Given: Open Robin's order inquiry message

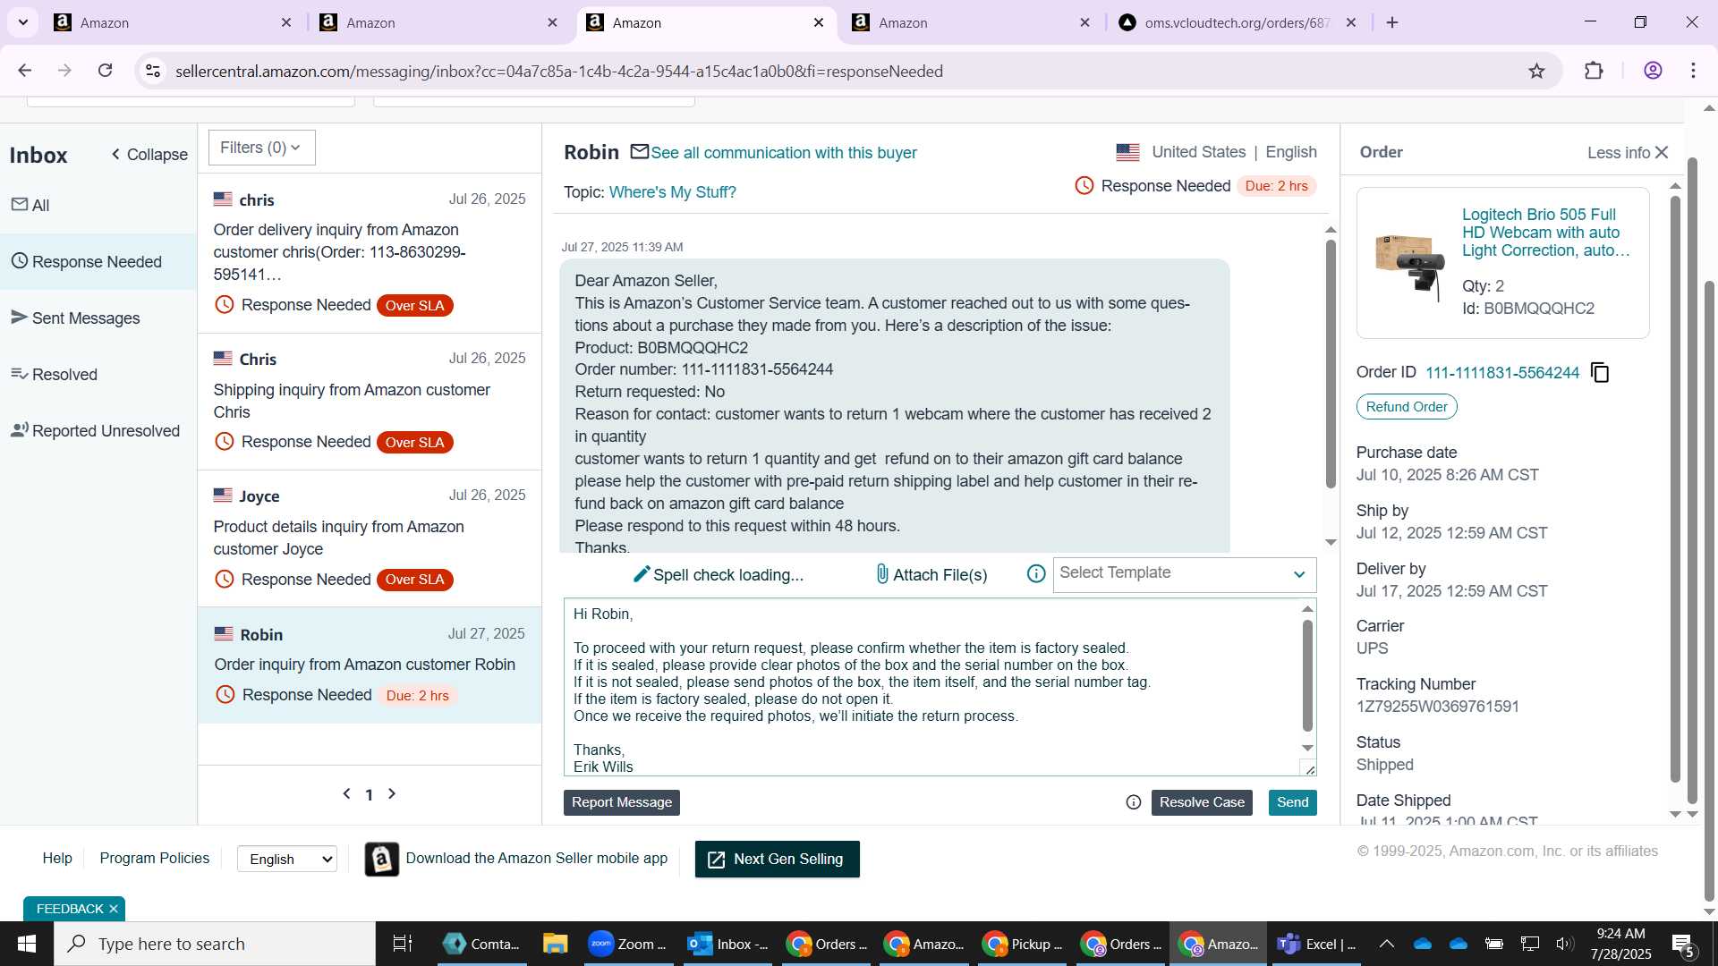Looking at the screenshot, I should (370, 665).
